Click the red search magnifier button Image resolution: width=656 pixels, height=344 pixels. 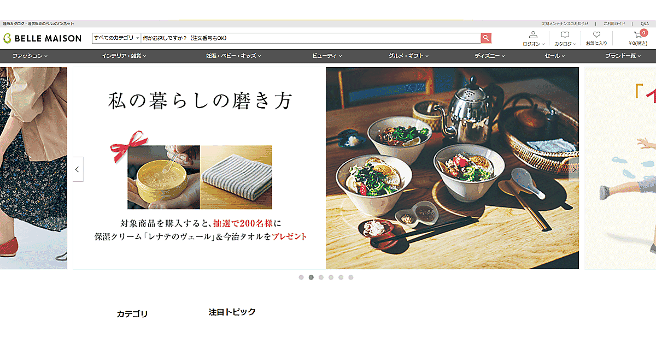tap(486, 38)
